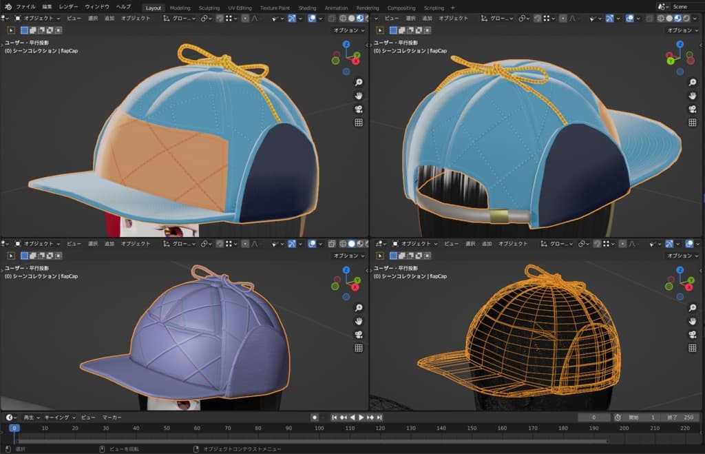705x454 pixels.
Task: Expand グロー transform orientation dropdown in bottom-right viewport
Action: click(560, 243)
